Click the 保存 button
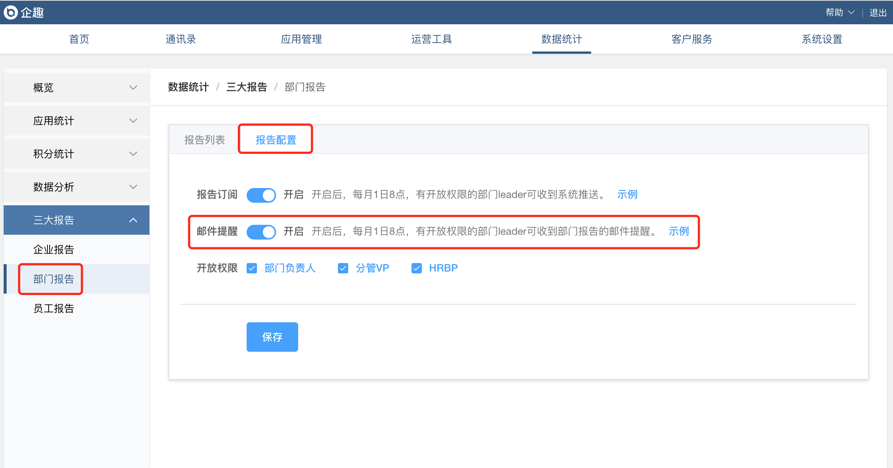The height and width of the screenshot is (468, 893). pyautogui.click(x=272, y=337)
